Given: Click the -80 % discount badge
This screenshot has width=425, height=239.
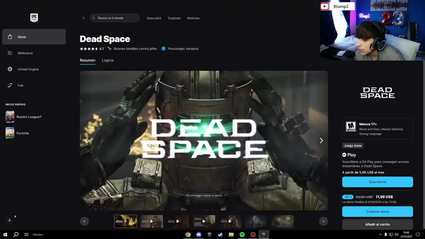Looking at the screenshot, I should tap(348, 197).
